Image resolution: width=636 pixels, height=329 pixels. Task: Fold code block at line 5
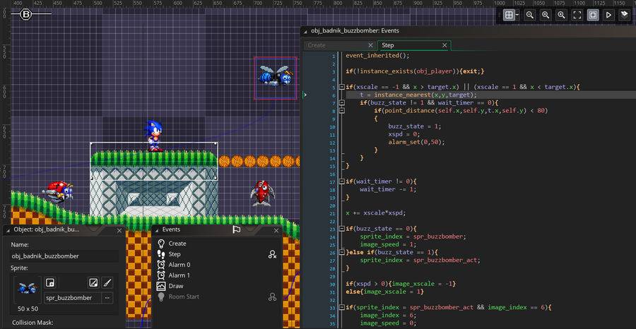(x=341, y=87)
